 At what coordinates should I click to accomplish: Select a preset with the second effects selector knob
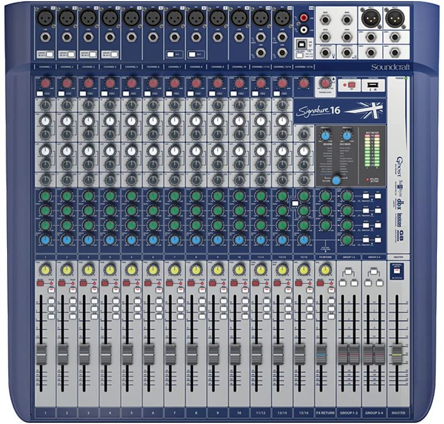(x=347, y=135)
